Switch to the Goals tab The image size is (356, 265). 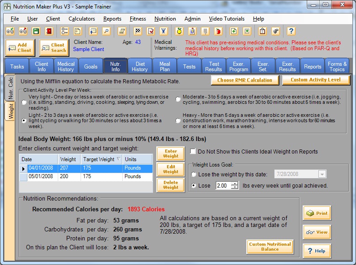(90, 67)
